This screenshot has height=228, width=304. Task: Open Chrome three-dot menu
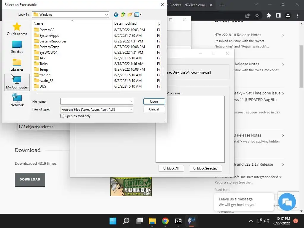pos(297,15)
